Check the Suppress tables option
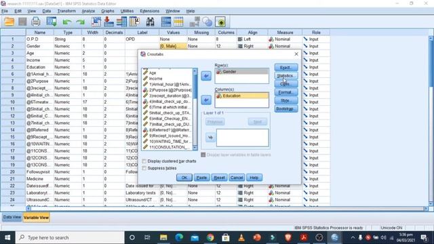 point(144,168)
